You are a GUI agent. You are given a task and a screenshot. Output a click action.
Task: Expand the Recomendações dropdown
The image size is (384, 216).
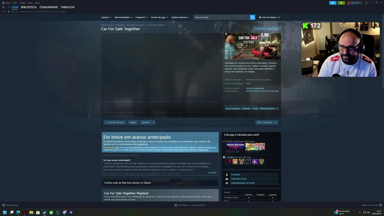(x=123, y=17)
